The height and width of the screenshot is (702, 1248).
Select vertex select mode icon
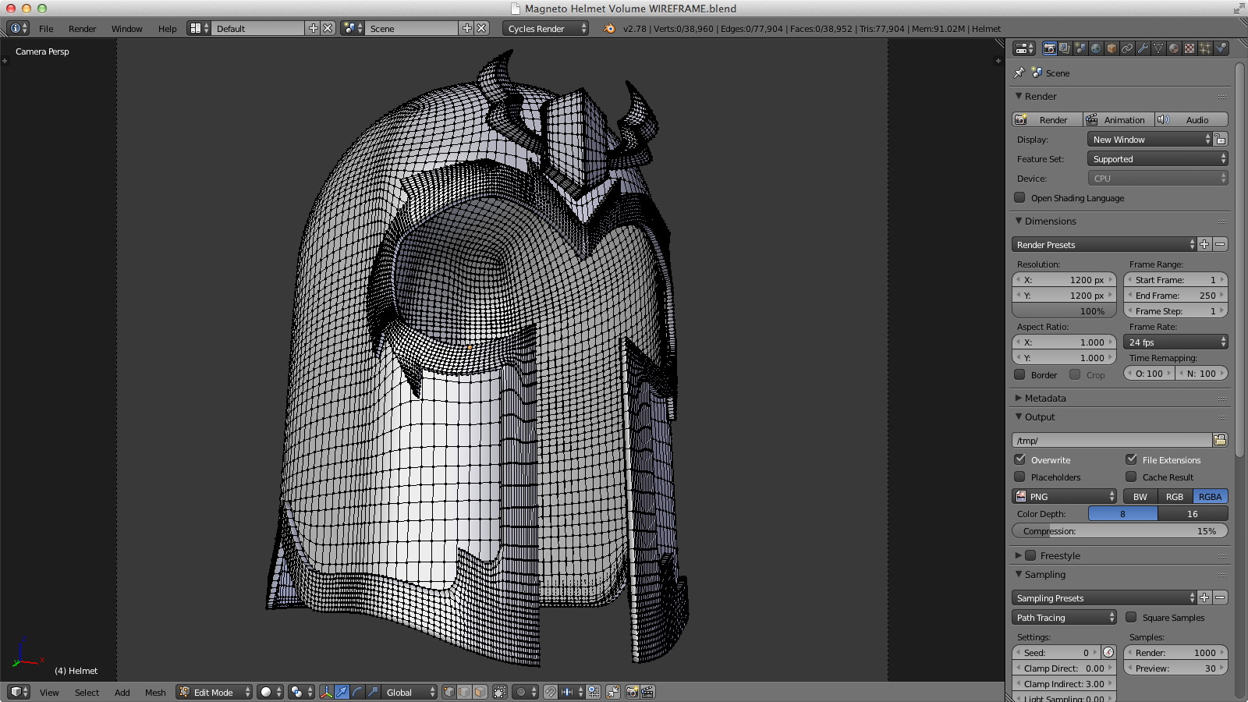point(448,692)
